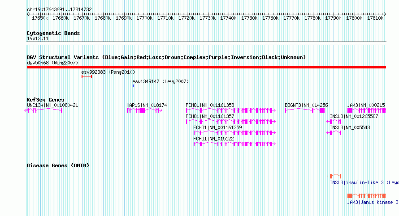Open the FCHO1|NM_001161357 transcript label
This screenshot has width=399, height=216.
210,116
